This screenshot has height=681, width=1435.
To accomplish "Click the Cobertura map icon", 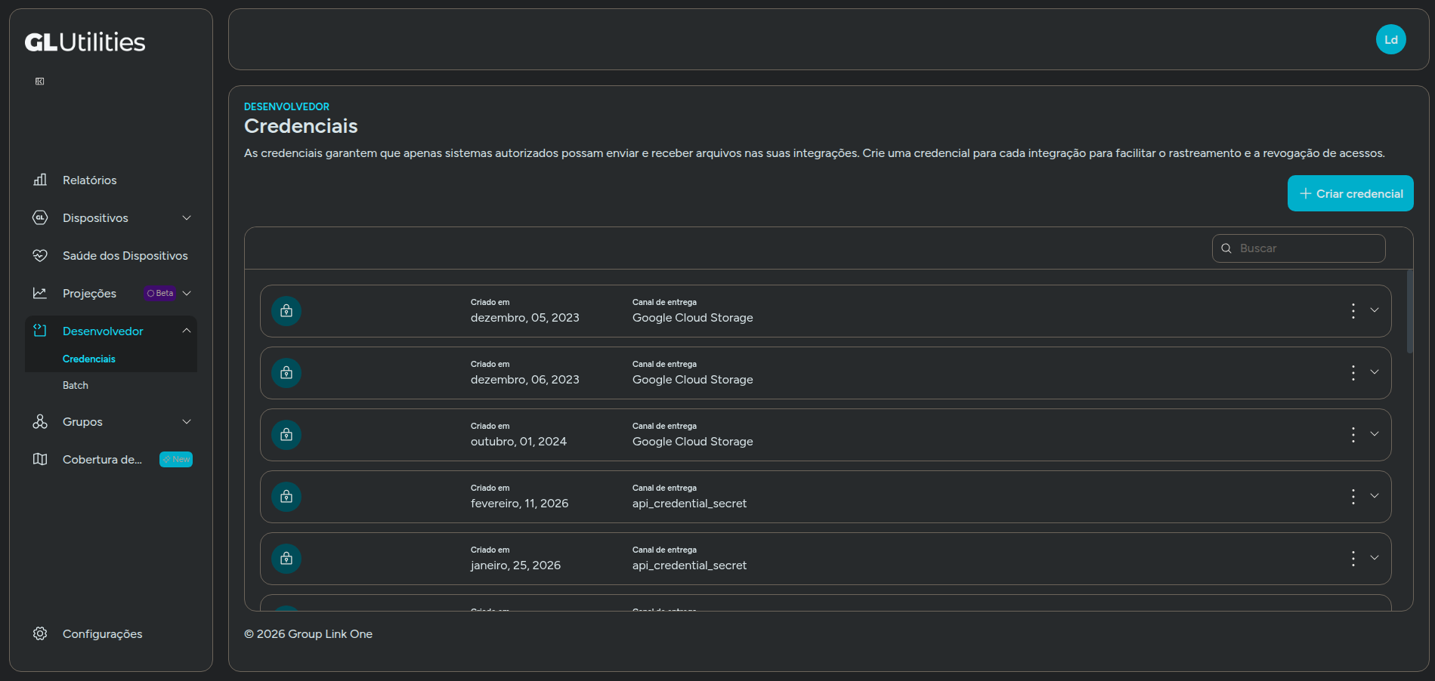I will pos(40,459).
